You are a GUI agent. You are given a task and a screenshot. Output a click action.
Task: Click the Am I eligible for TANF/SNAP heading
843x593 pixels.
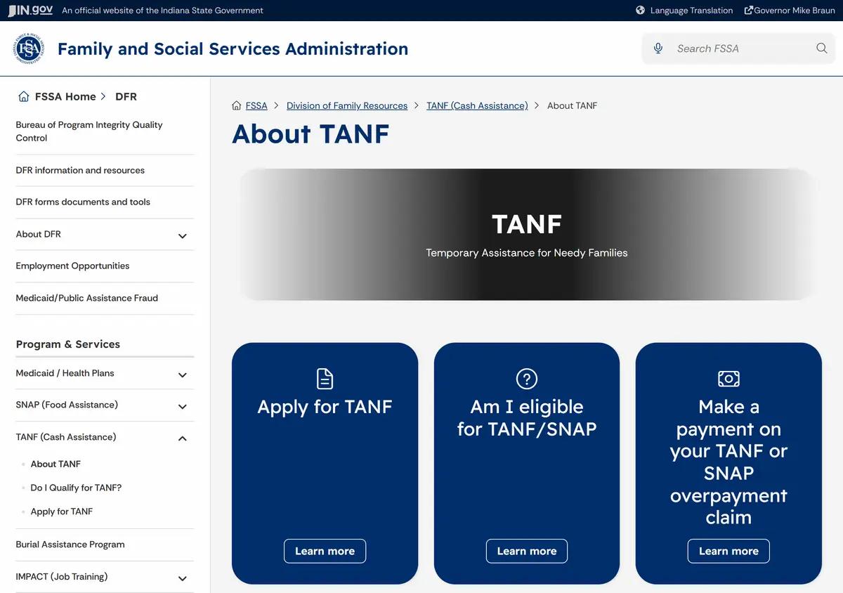[x=527, y=418]
